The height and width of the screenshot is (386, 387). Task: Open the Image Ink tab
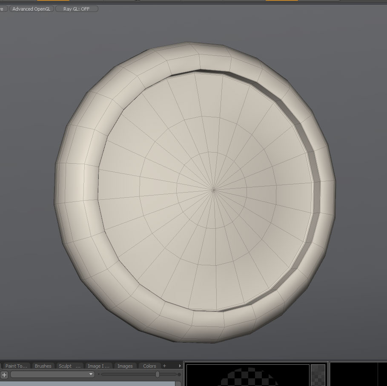tap(98, 366)
